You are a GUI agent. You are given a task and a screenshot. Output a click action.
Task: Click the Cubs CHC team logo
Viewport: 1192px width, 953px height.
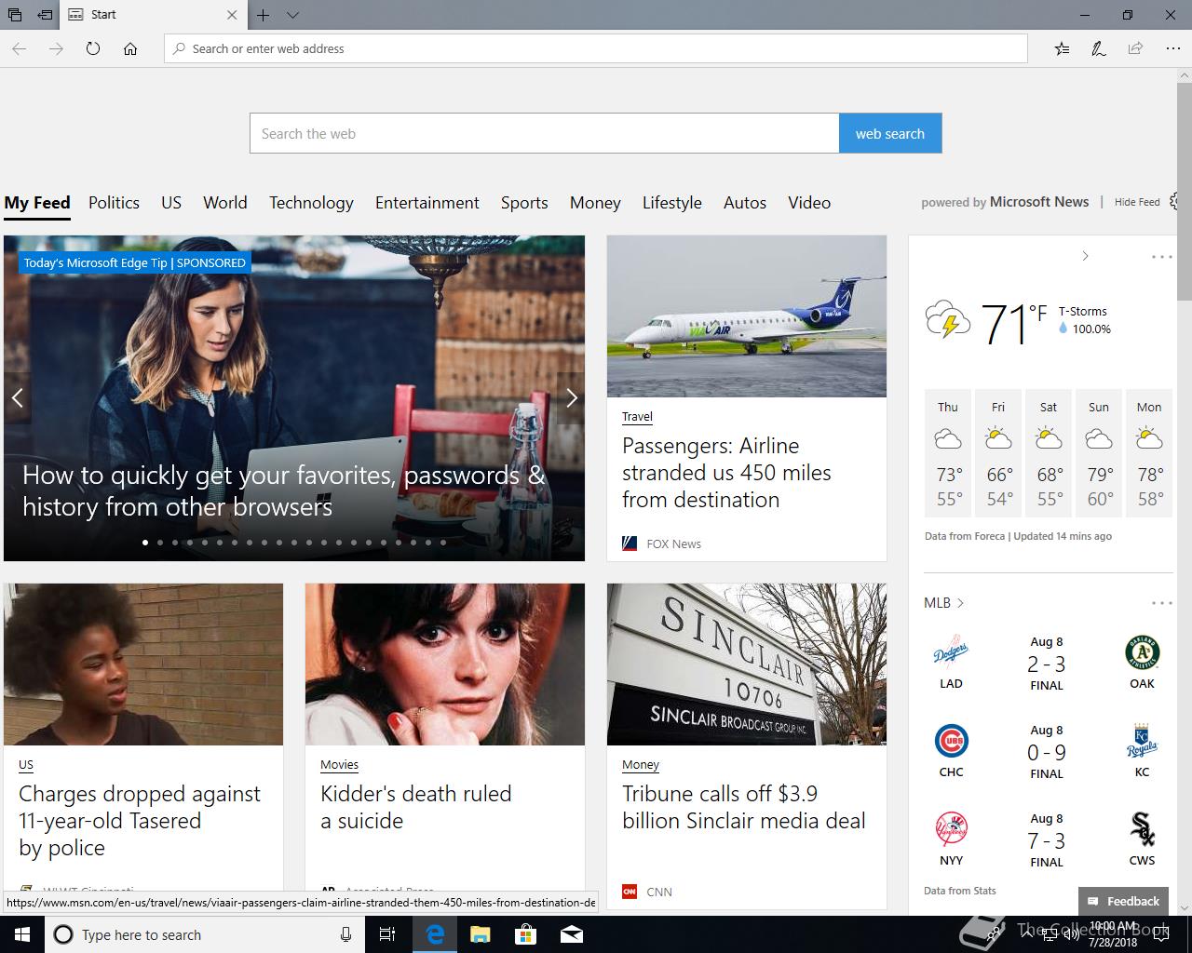[x=951, y=741]
